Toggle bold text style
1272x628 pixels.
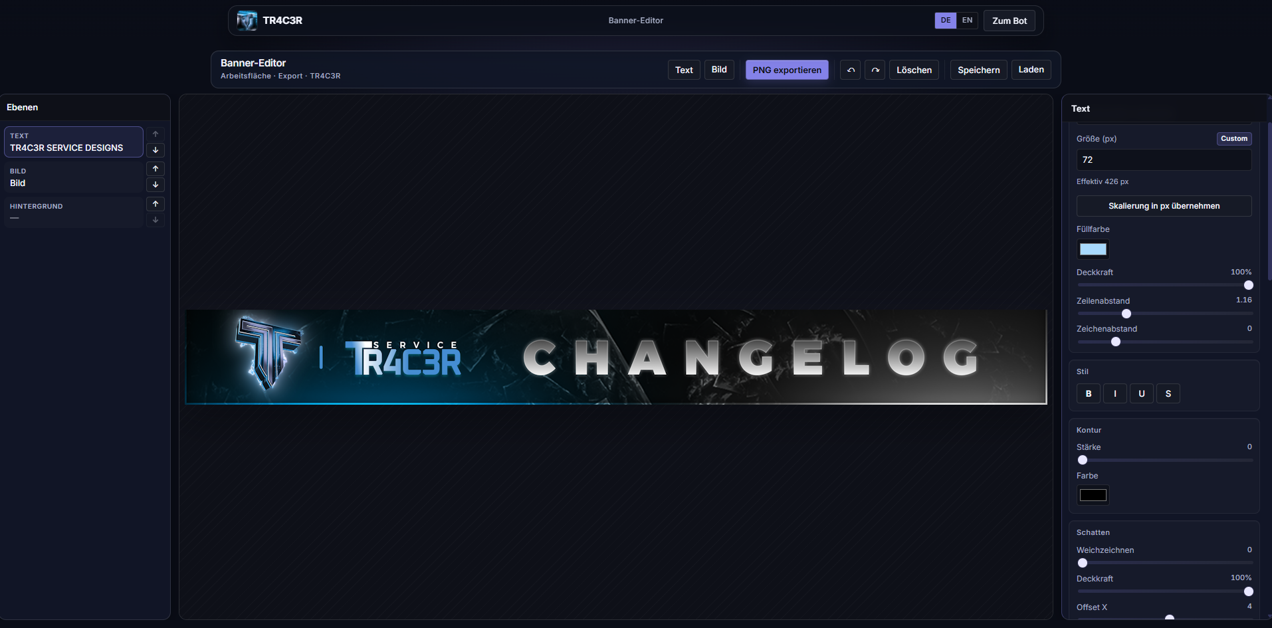(1088, 393)
